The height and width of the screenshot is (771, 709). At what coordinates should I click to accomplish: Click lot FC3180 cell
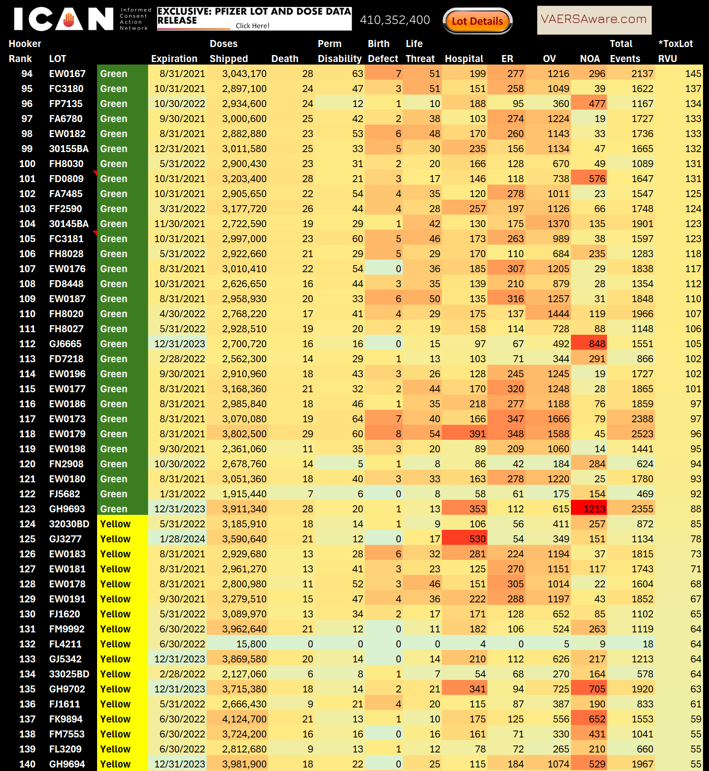pos(66,89)
